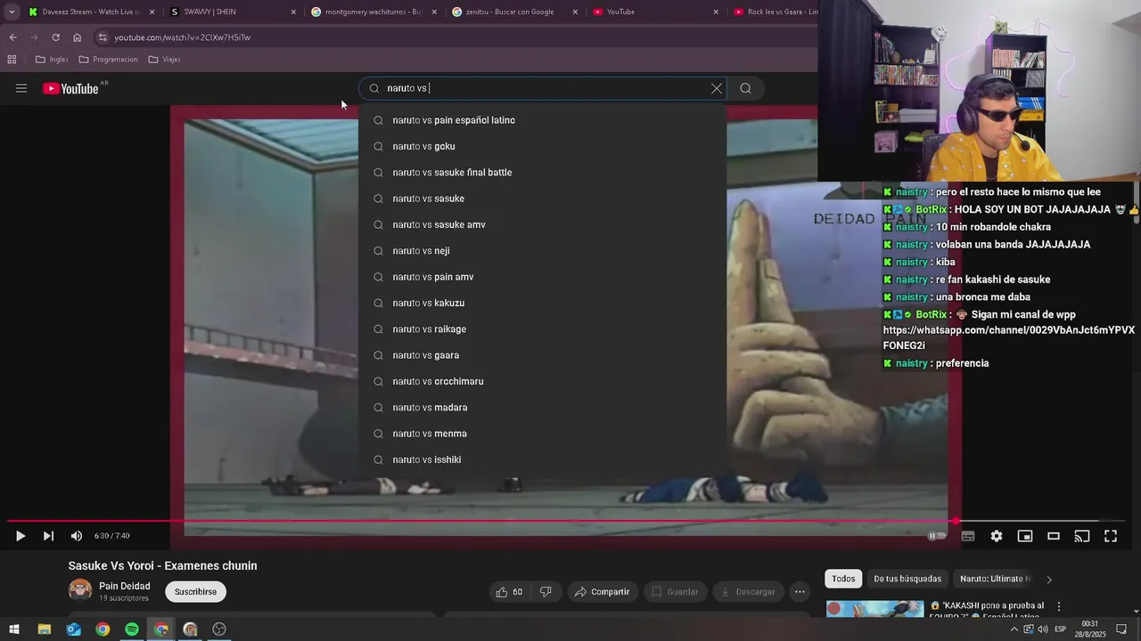Open the Pain Deidad channel name link
This screenshot has width=1141, height=641.
(x=125, y=586)
